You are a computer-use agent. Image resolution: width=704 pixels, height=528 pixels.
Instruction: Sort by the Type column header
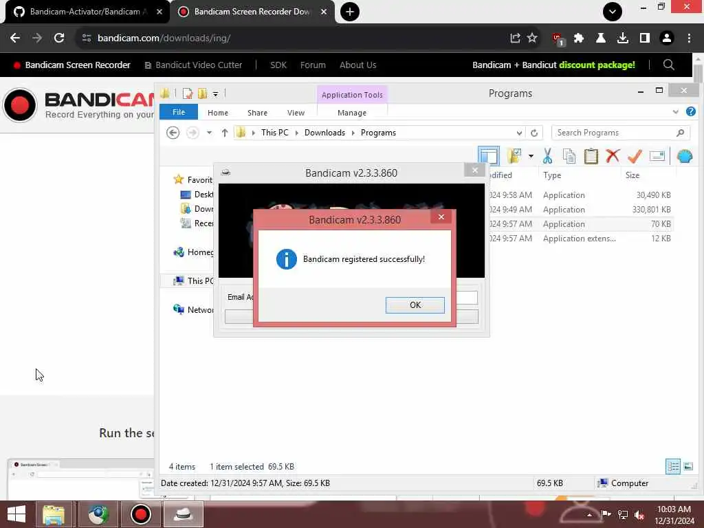552,175
